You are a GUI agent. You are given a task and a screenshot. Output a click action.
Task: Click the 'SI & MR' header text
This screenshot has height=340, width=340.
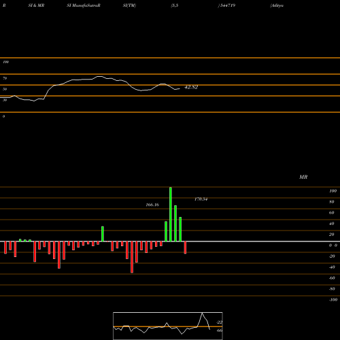pyautogui.click(x=36, y=5)
